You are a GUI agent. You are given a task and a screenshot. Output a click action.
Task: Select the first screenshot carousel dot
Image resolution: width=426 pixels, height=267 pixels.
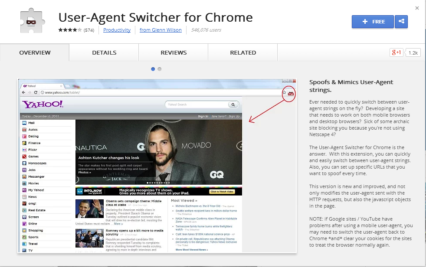[x=153, y=69]
